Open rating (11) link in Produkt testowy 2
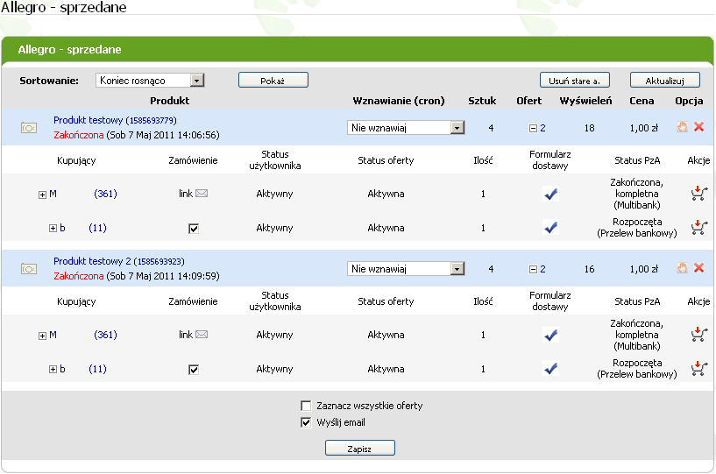The image size is (716, 474). (97, 369)
